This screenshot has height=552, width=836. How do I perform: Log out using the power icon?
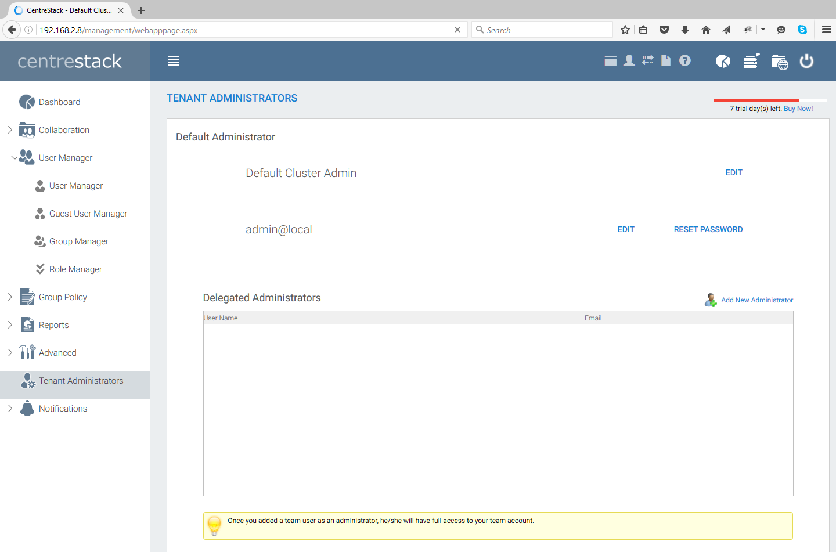point(806,60)
